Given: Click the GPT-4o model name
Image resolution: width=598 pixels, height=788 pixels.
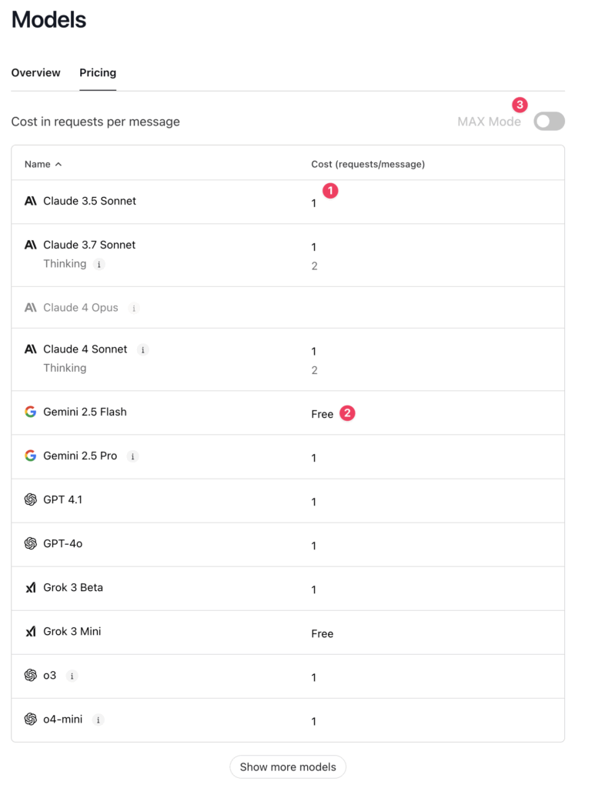Looking at the screenshot, I should pyautogui.click(x=63, y=544).
